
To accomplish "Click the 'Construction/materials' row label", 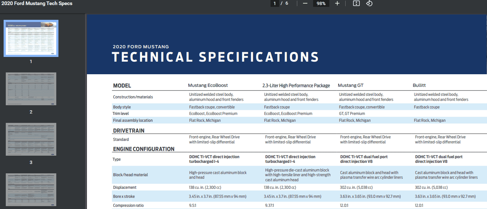I will (133, 97).
